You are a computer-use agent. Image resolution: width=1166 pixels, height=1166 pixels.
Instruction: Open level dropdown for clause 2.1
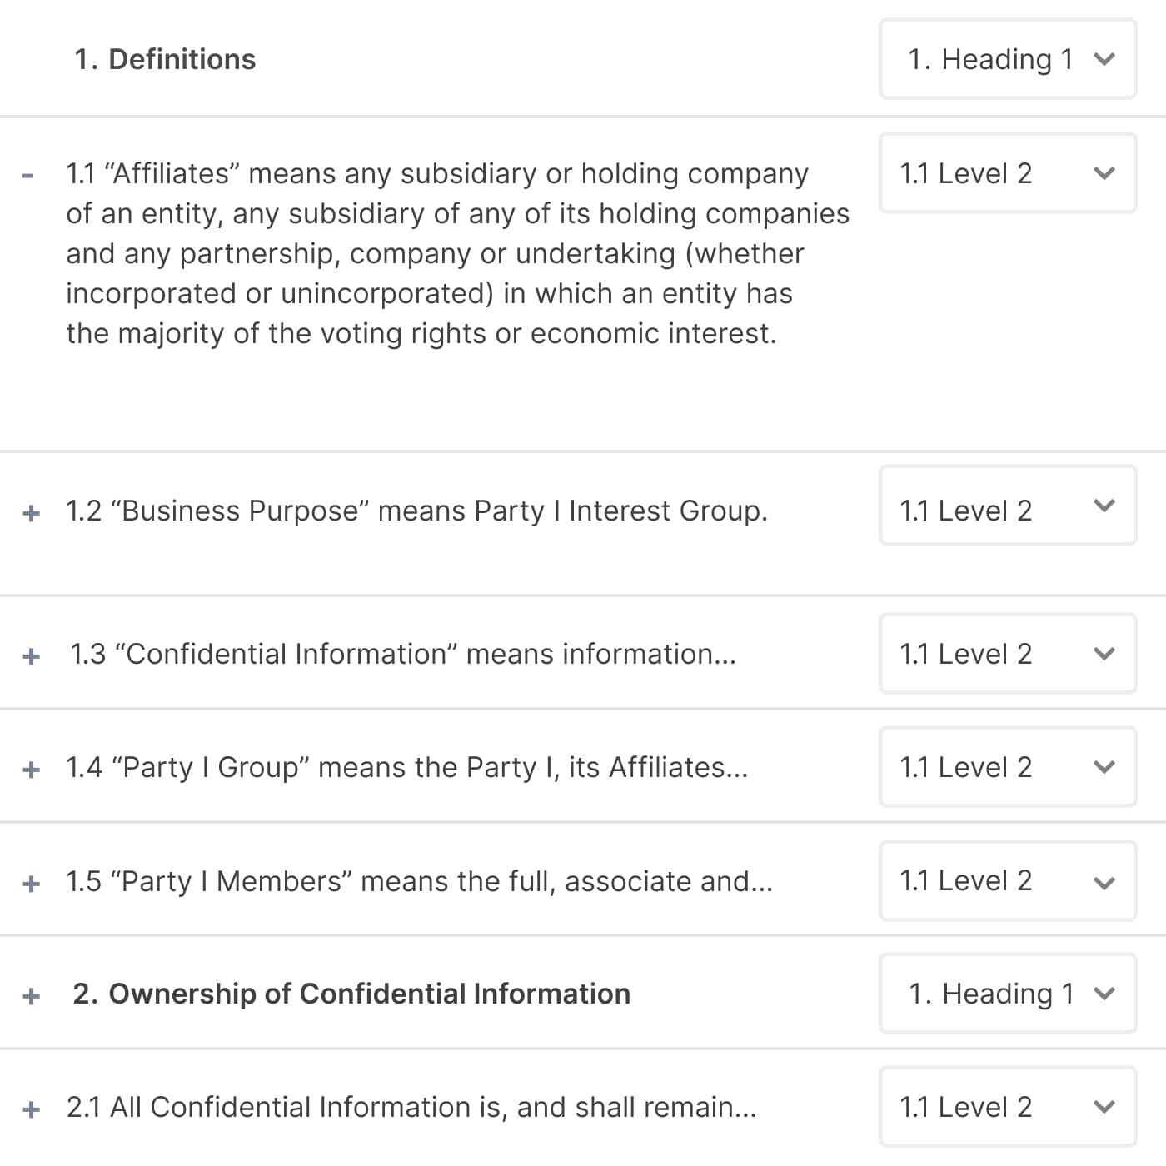1008,1107
